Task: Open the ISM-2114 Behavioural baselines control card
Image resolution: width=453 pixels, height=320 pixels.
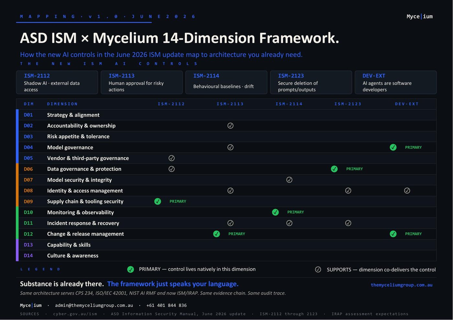Action: coord(226,82)
